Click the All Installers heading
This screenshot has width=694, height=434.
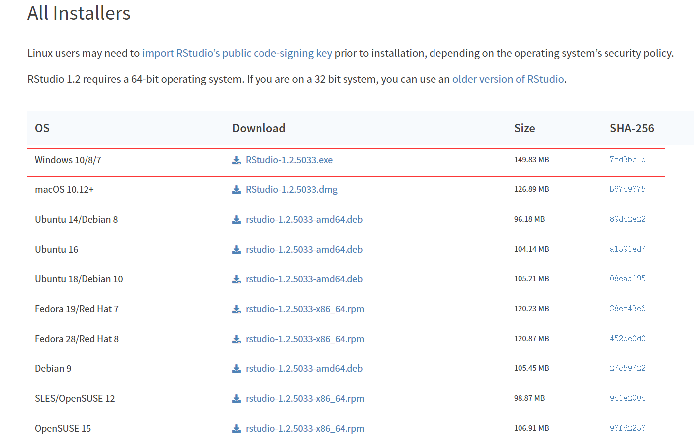point(79,13)
